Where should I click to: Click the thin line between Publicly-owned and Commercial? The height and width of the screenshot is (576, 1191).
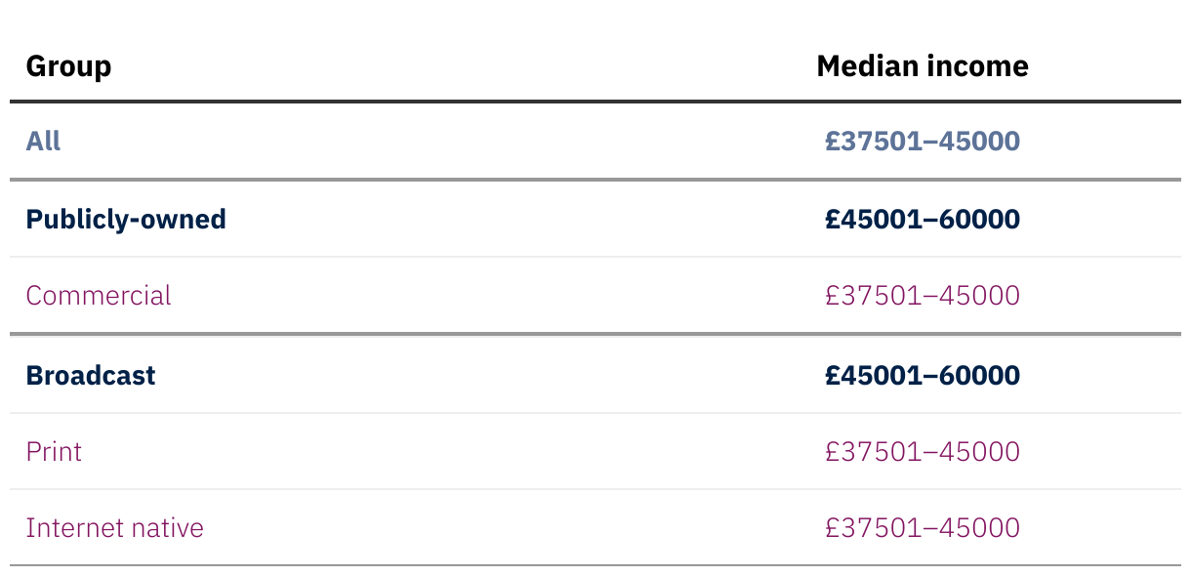(595, 257)
